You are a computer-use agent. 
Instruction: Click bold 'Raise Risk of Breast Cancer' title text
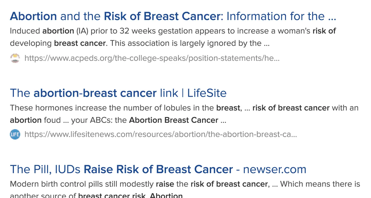[x=158, y=169]
